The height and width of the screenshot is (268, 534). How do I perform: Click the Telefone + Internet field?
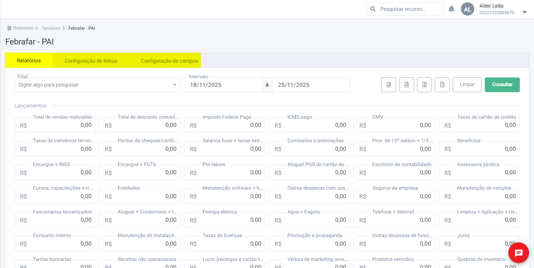pyautogui.click(x=394, y=220)
